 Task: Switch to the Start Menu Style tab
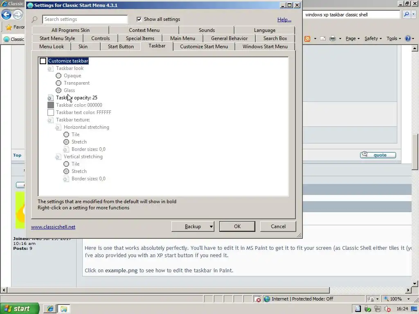click(x=57, y=38)
